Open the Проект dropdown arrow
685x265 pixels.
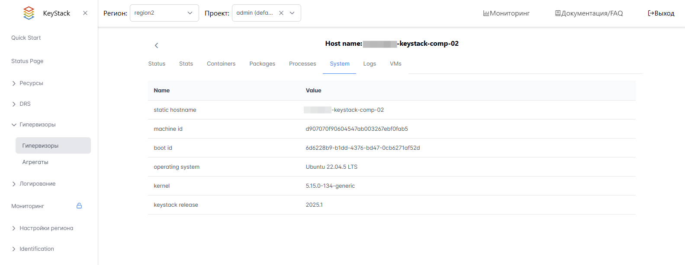(x=293, y=13)
